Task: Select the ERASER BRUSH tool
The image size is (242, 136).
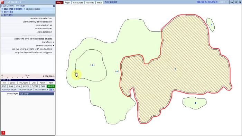Action: pyautogui.click(x=41, y=90)
